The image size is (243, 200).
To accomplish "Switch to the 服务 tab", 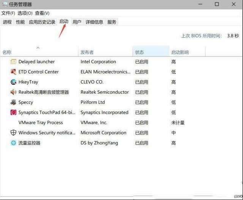I will (x=112, y=22).
